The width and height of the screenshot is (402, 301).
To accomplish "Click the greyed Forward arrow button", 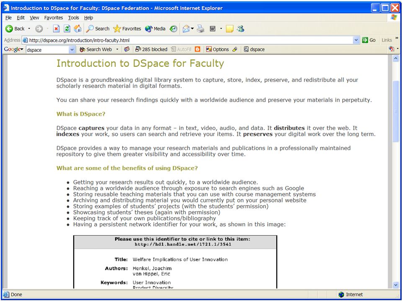I will click(x=39, y=29).
